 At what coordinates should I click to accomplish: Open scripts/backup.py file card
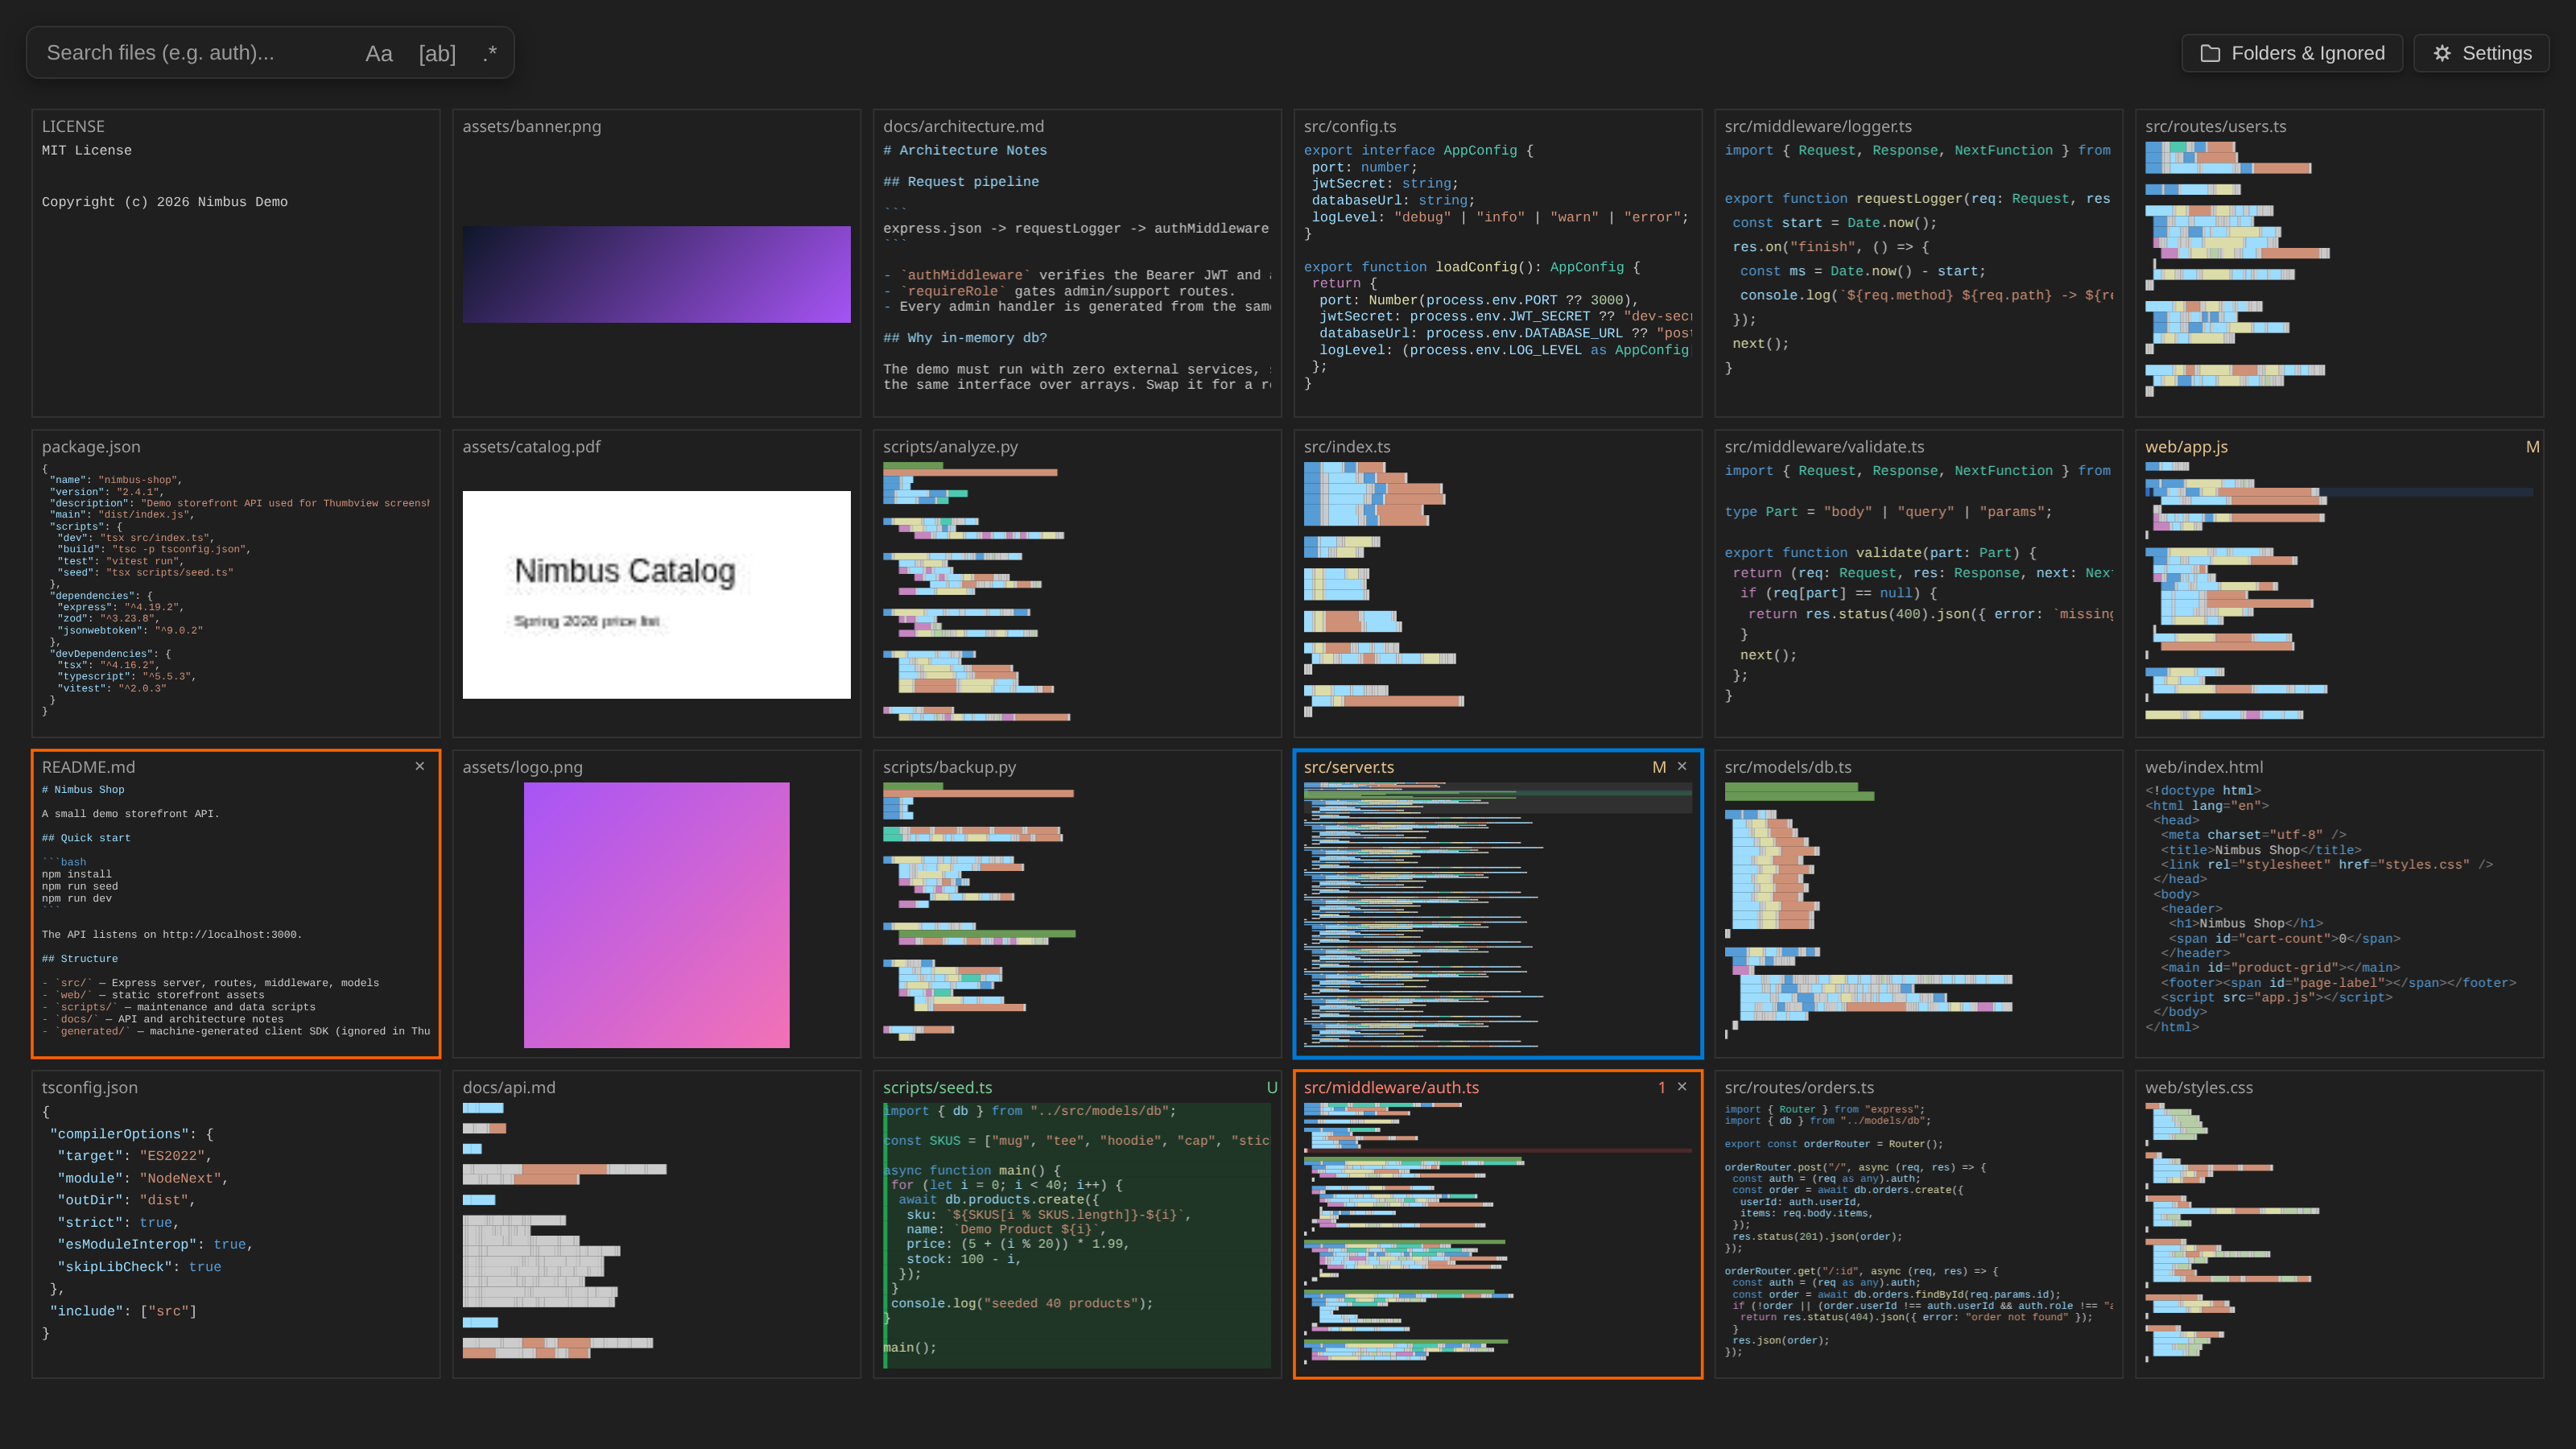pos(1077,904)
